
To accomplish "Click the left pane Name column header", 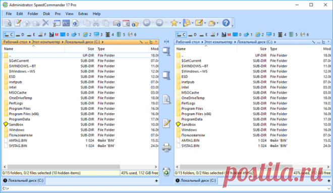I will click(x=34, y=49).
